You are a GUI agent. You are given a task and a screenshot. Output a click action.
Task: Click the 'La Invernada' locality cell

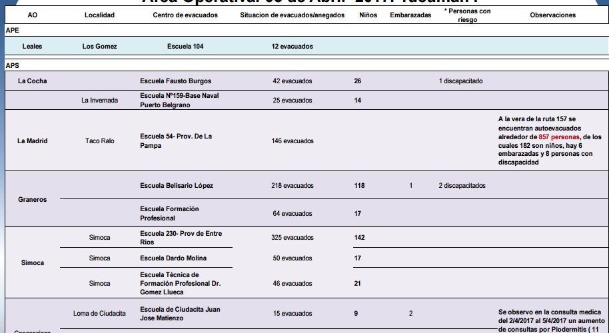99,100
